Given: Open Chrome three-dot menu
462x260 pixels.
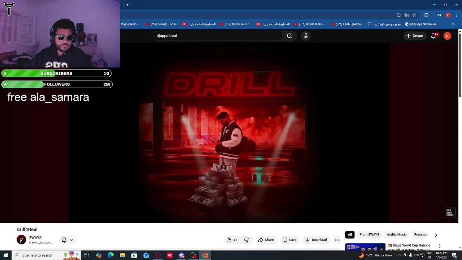Looking at the screenshot, I should [x=457, y=15].
